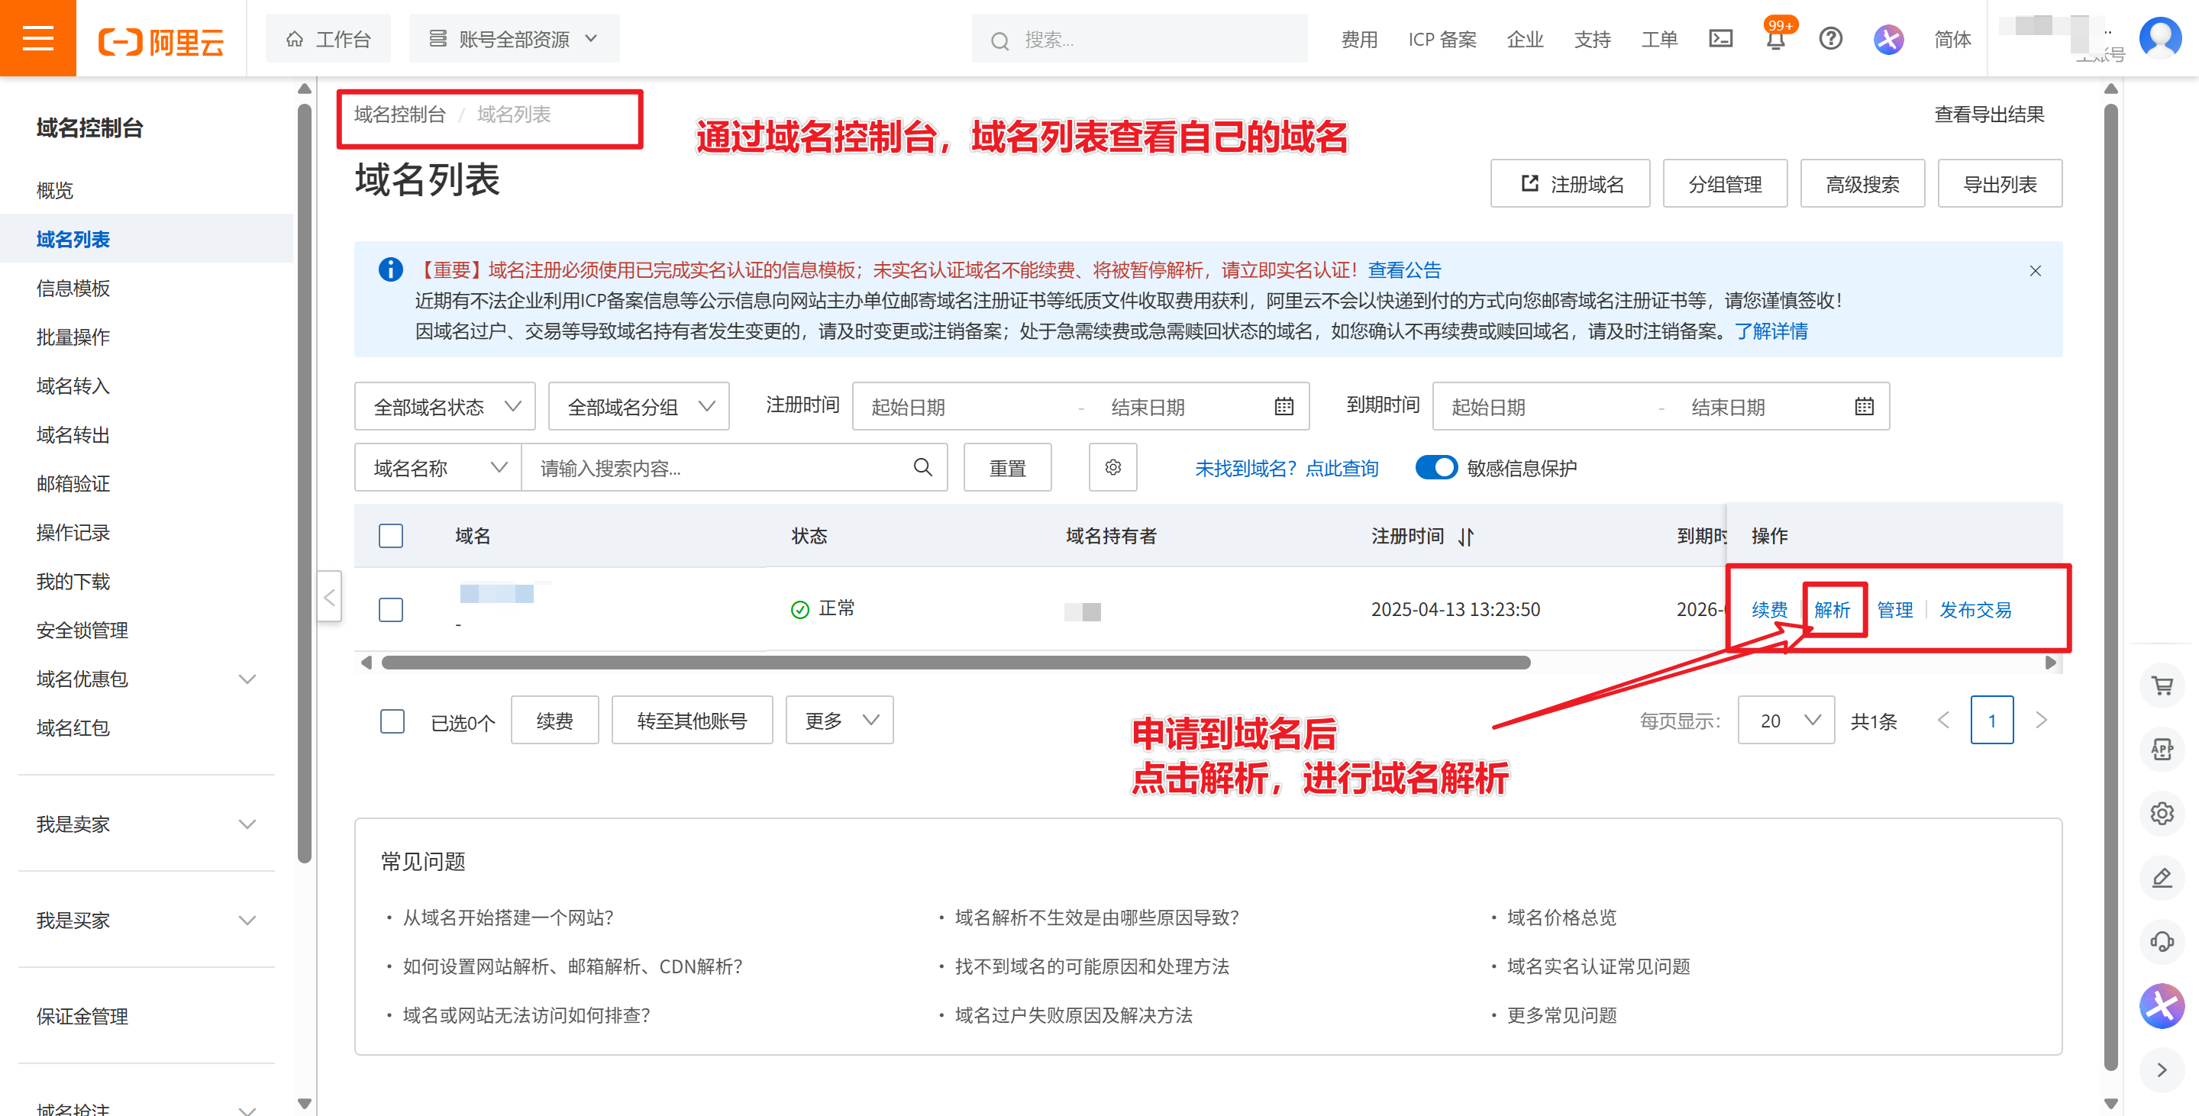Image resolution: width=2199 pixels, height=1116 pixels.
Task: Open the 工单 menu
Action: [x=1659, y=39]
